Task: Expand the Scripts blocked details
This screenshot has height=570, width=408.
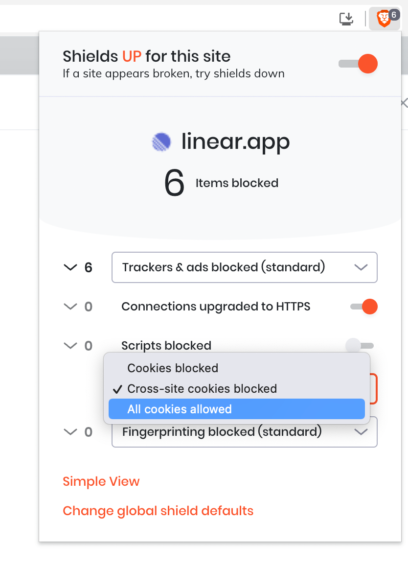Action: tap(69, 345)
